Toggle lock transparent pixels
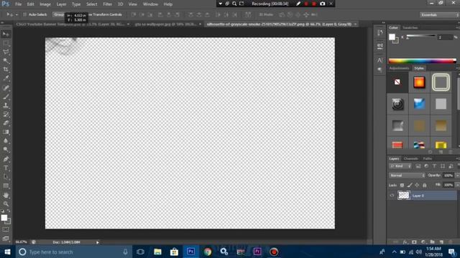The width and height of the screenshot is (460, 258). tap(402, 185)
